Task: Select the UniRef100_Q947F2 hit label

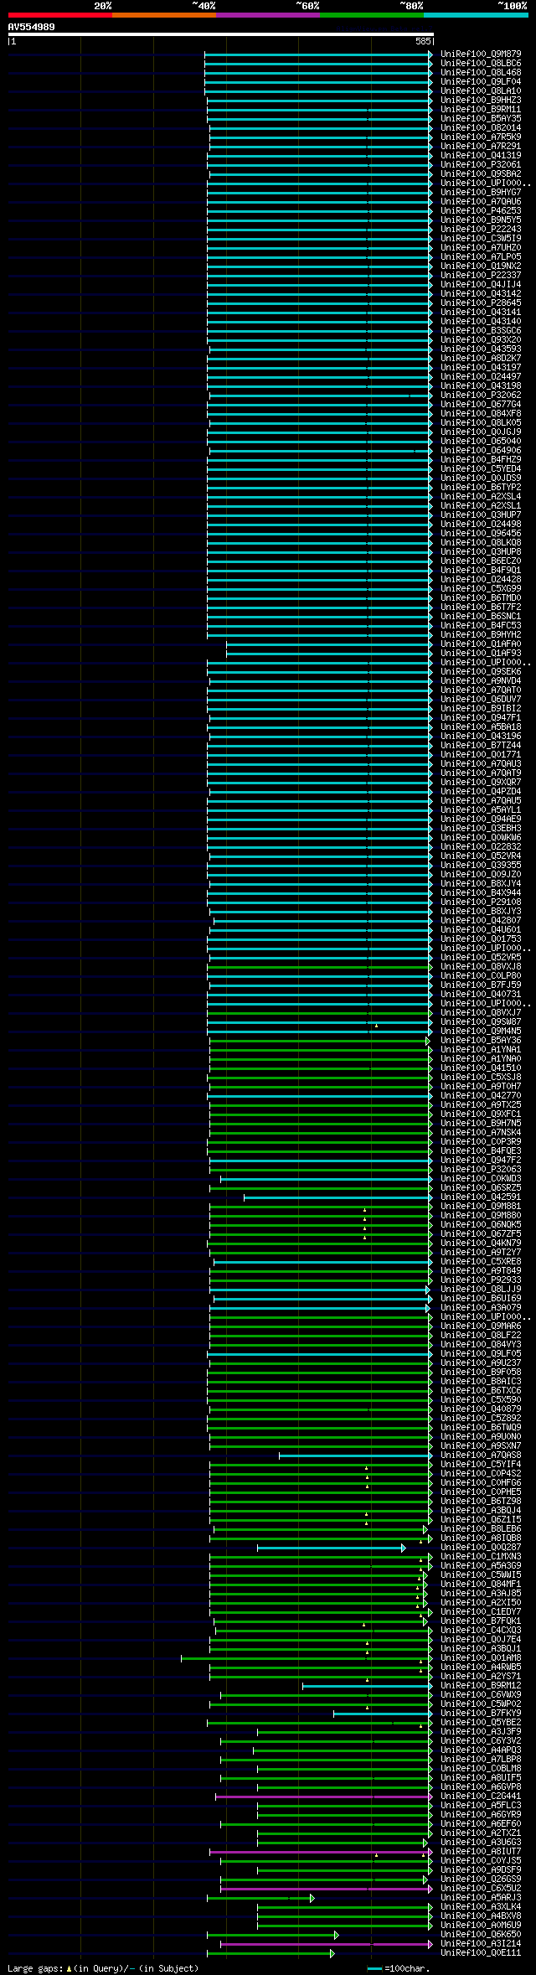Action: pos(481,1161)
